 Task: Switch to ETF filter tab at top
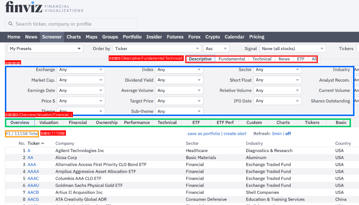click(300, 59)
